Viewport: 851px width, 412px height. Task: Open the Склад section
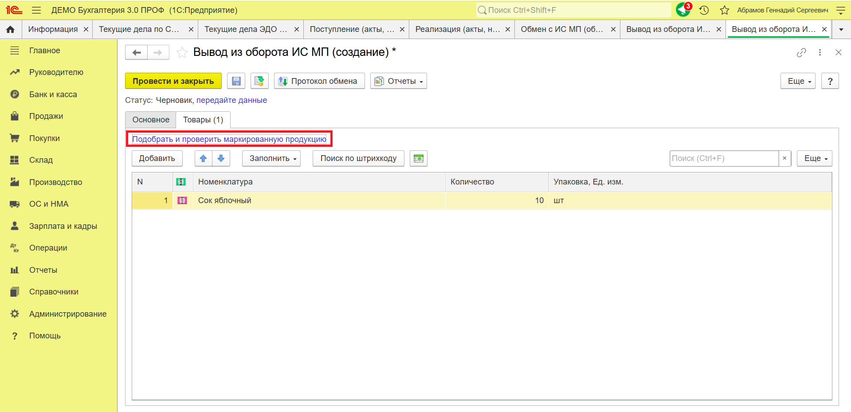(x=59, y=160)
